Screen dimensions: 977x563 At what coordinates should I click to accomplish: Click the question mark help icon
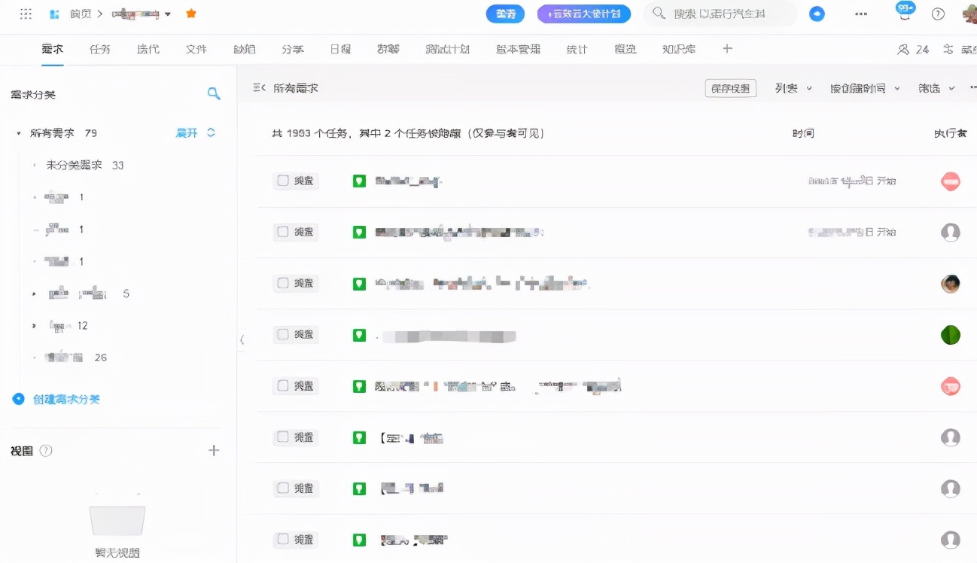(x=937, y=14)
